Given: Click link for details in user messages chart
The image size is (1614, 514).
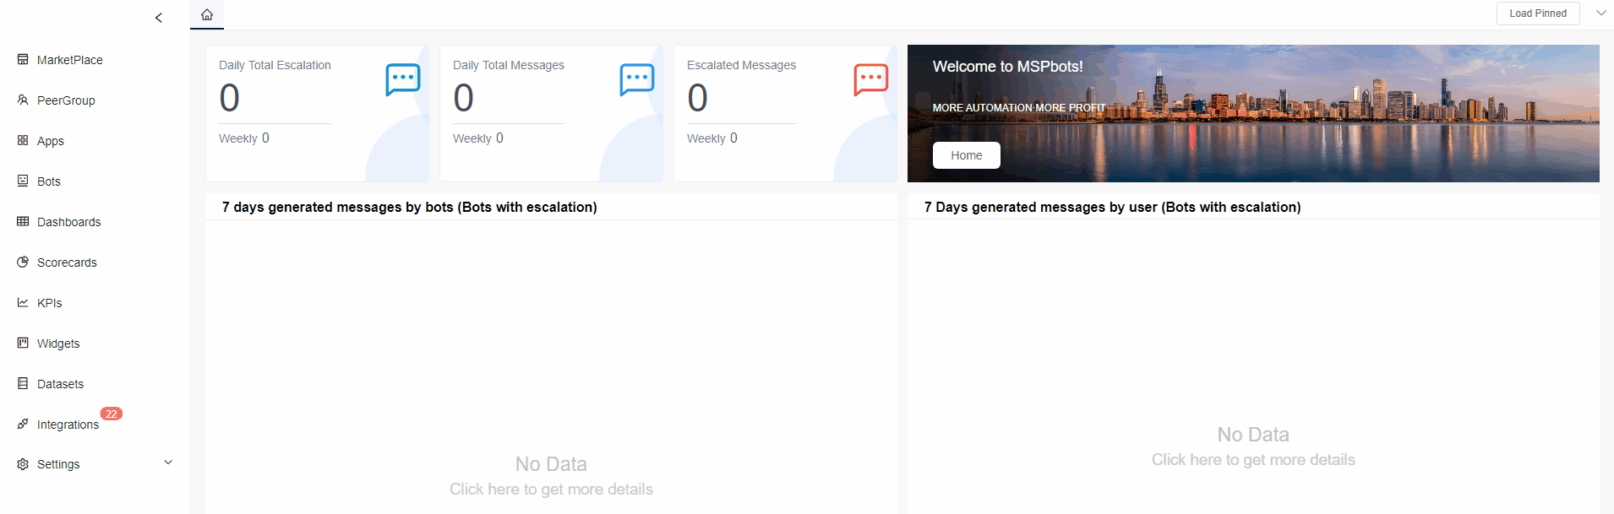Looking at the screenshot, I should (x=1252, y=460).
